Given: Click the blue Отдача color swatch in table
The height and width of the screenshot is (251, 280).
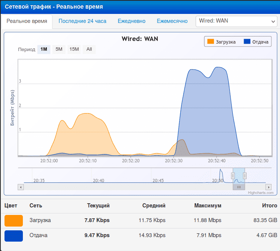Looking at the screenshot, I should (x=13, y=236).
